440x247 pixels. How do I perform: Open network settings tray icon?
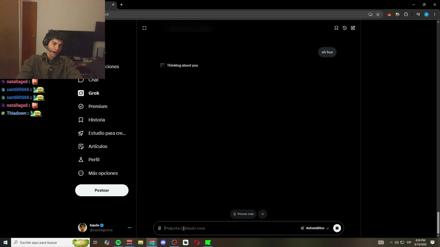[x=402, y=243]
